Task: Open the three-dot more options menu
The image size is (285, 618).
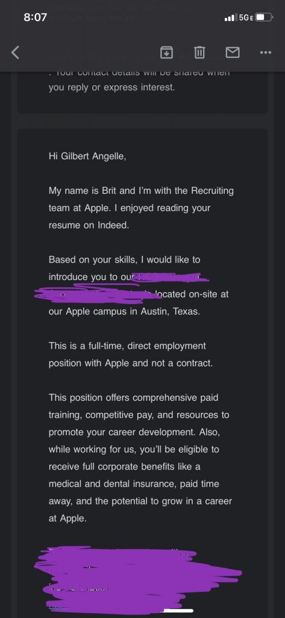Action: pyautogui.click(x=266, y=52)
